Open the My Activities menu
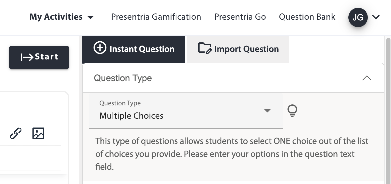Viewport: 391px width, 184px height. (56, 17)
